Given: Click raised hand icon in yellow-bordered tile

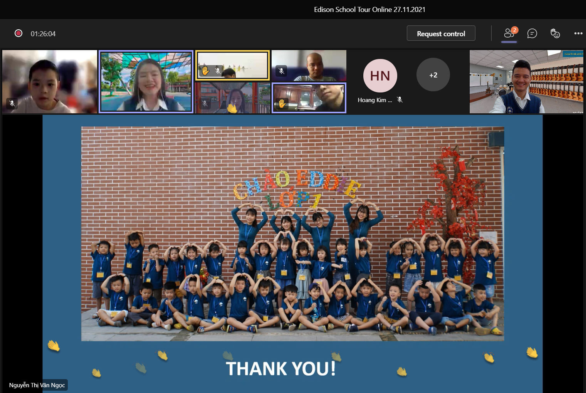Looking at the screenshot, I should pyautogui.click(x=205, y=71).
